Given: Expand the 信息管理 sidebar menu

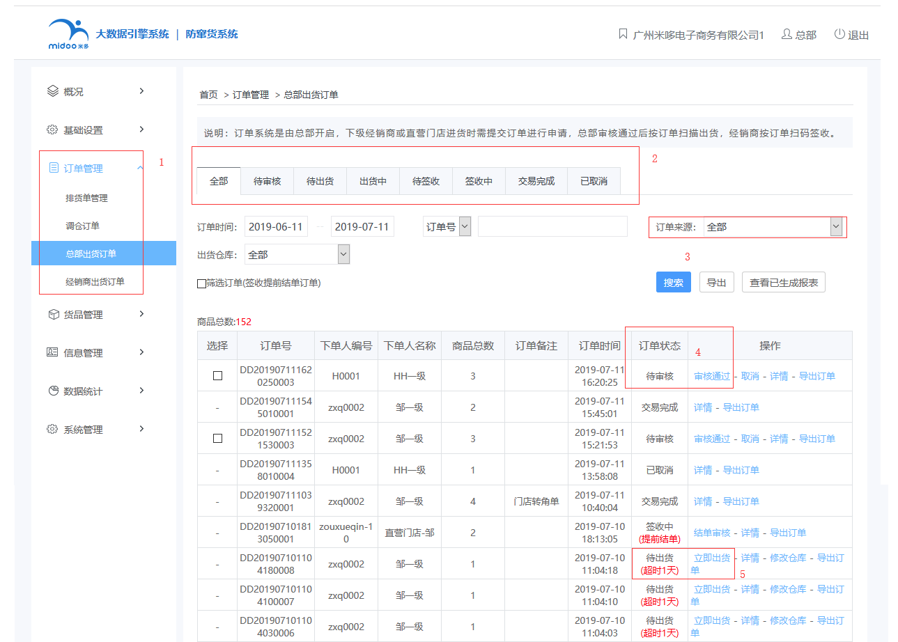Looking at the screenshot, I should [x=141, y=352].
